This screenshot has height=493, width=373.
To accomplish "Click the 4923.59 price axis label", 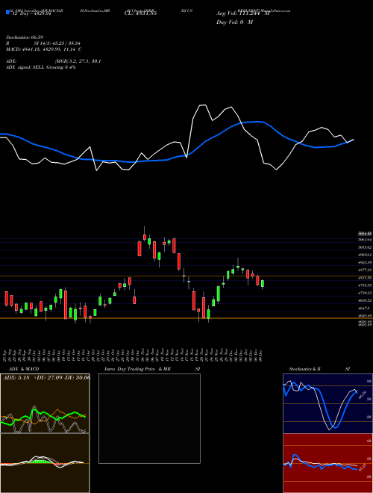I will point(365,262).
